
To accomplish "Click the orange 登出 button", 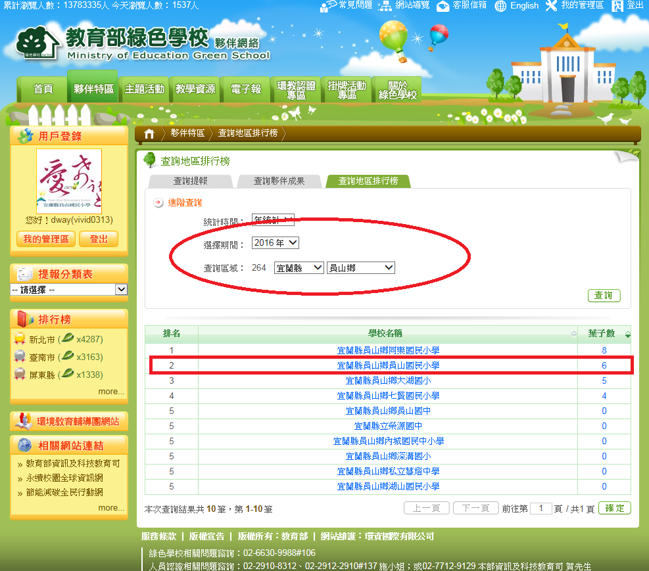I will coord(99,239).
